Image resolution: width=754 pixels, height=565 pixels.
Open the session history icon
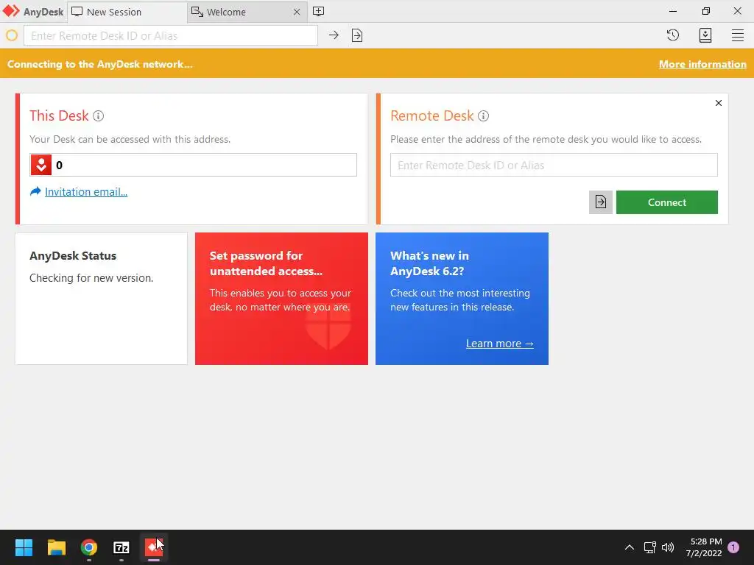673,35
